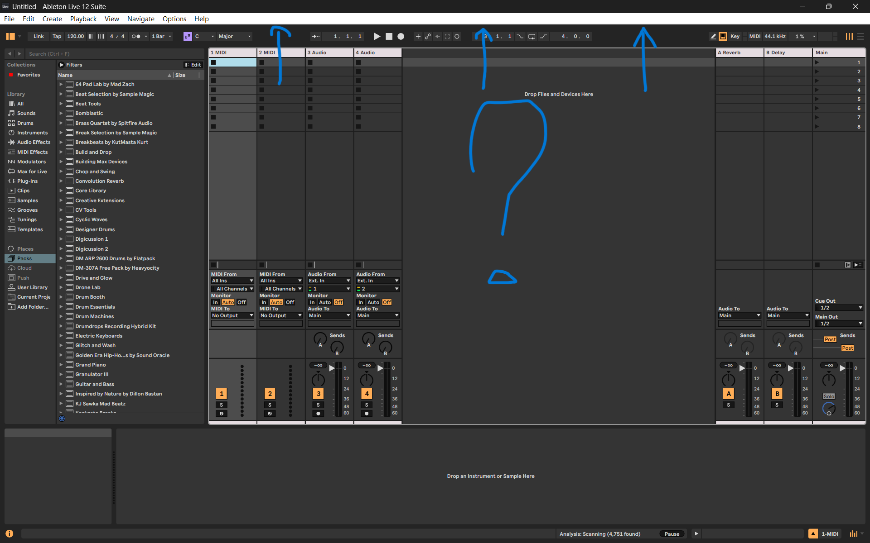Viewport: 870px width, 543px height.
Task: Open the Major scale dropdown
Action: [x=234, y=36]
